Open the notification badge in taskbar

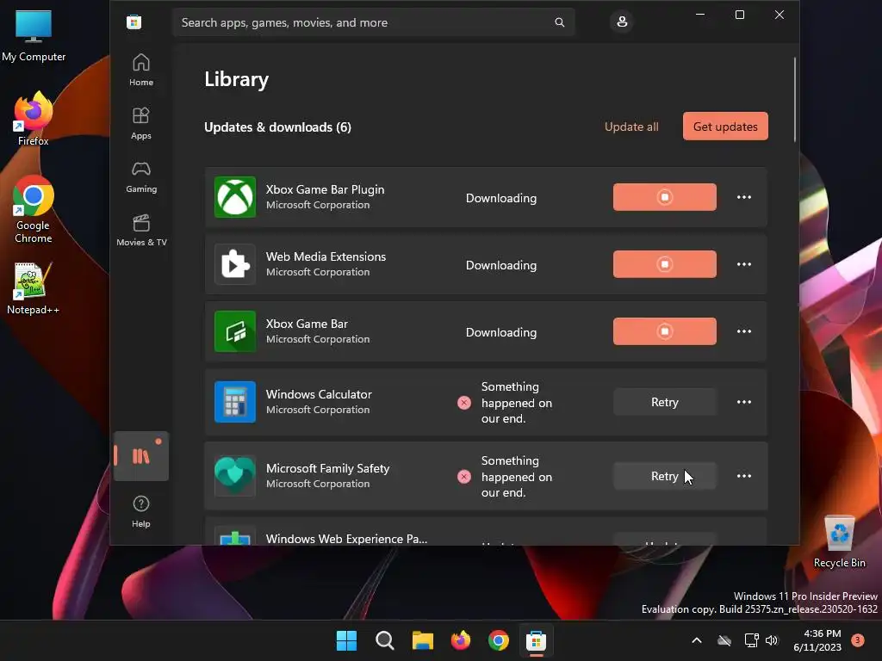coord(858,639)
